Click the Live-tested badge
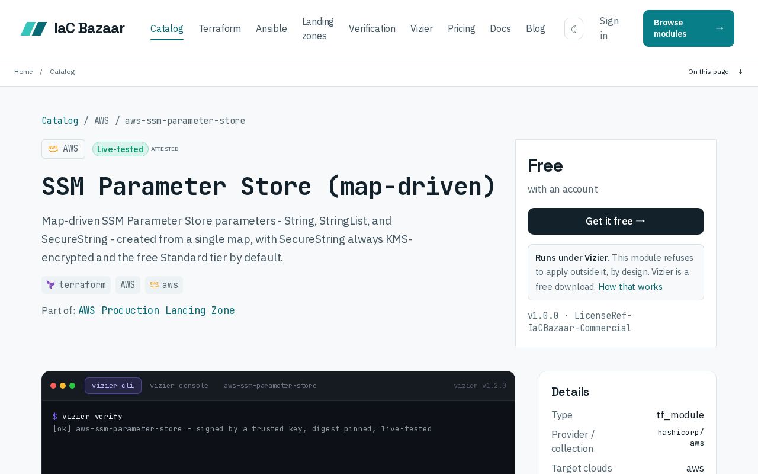Image resolution: width=758 pixels, height=474 pixels. coord(120,149)
